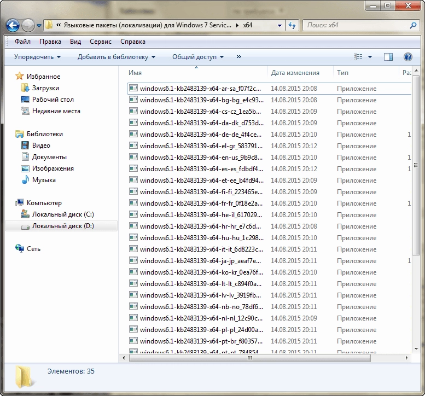The height and width of the screenshot is (396, 425).
Task: Select file windows6.1-kb2483139-x64-he-il_617029...
Action: point(201,214)
